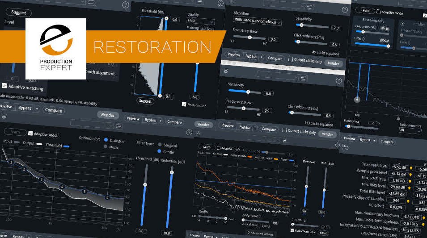Expand Advanced settings
Viewport: 427px width, 238px height.
[x=260, y=233]
